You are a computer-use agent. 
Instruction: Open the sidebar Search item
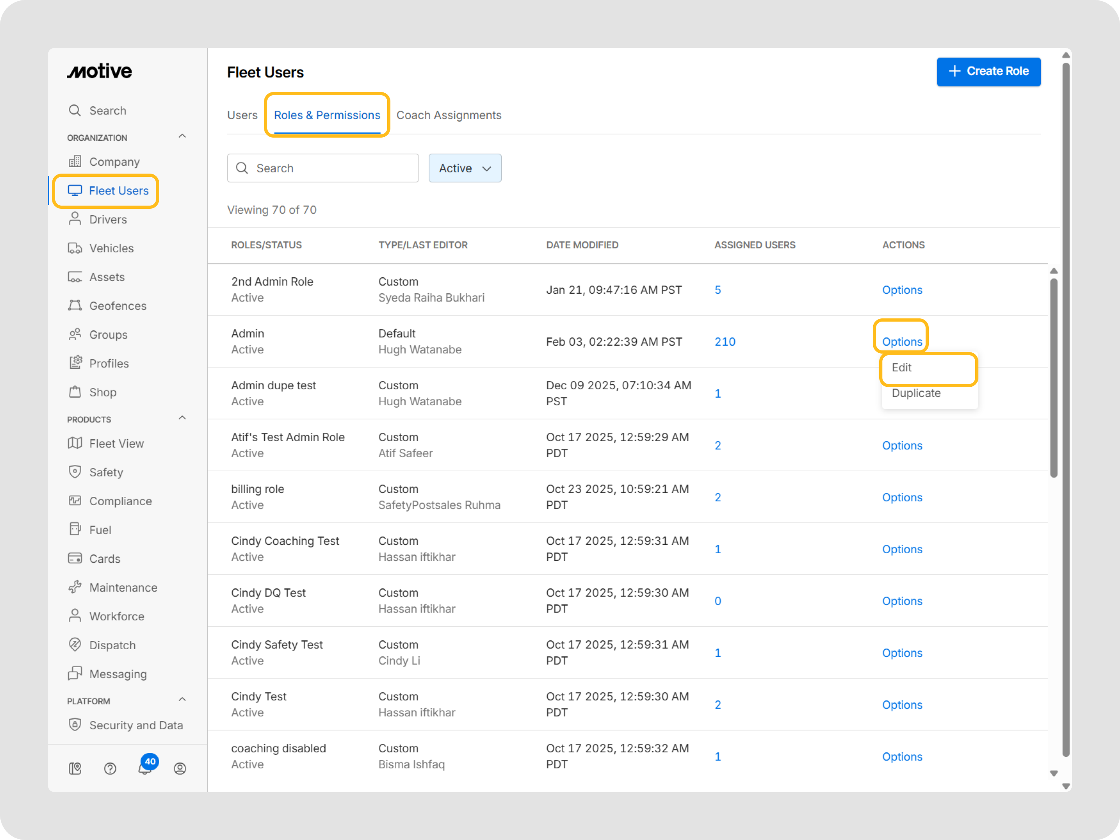(107, 110)
